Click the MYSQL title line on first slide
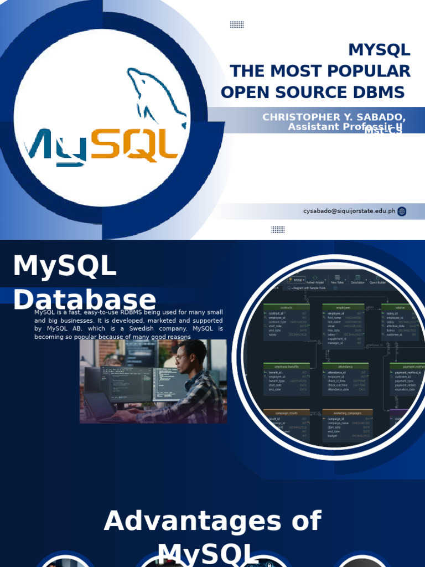 [x=379, y=49]
